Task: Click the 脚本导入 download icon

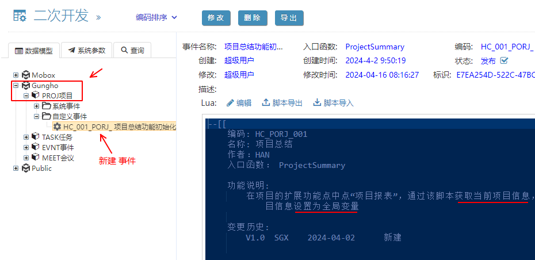Action: (316, 103)
